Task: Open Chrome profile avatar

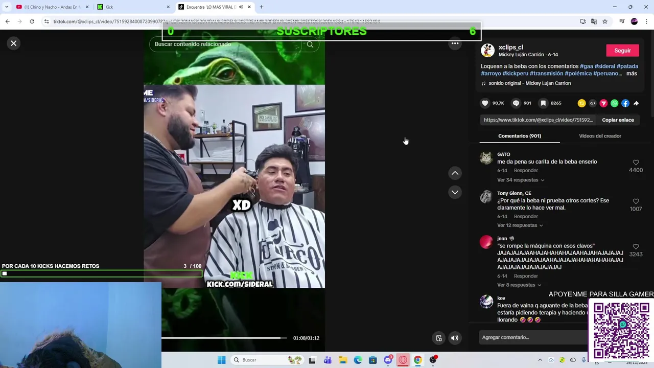Action: pos(634,21)
